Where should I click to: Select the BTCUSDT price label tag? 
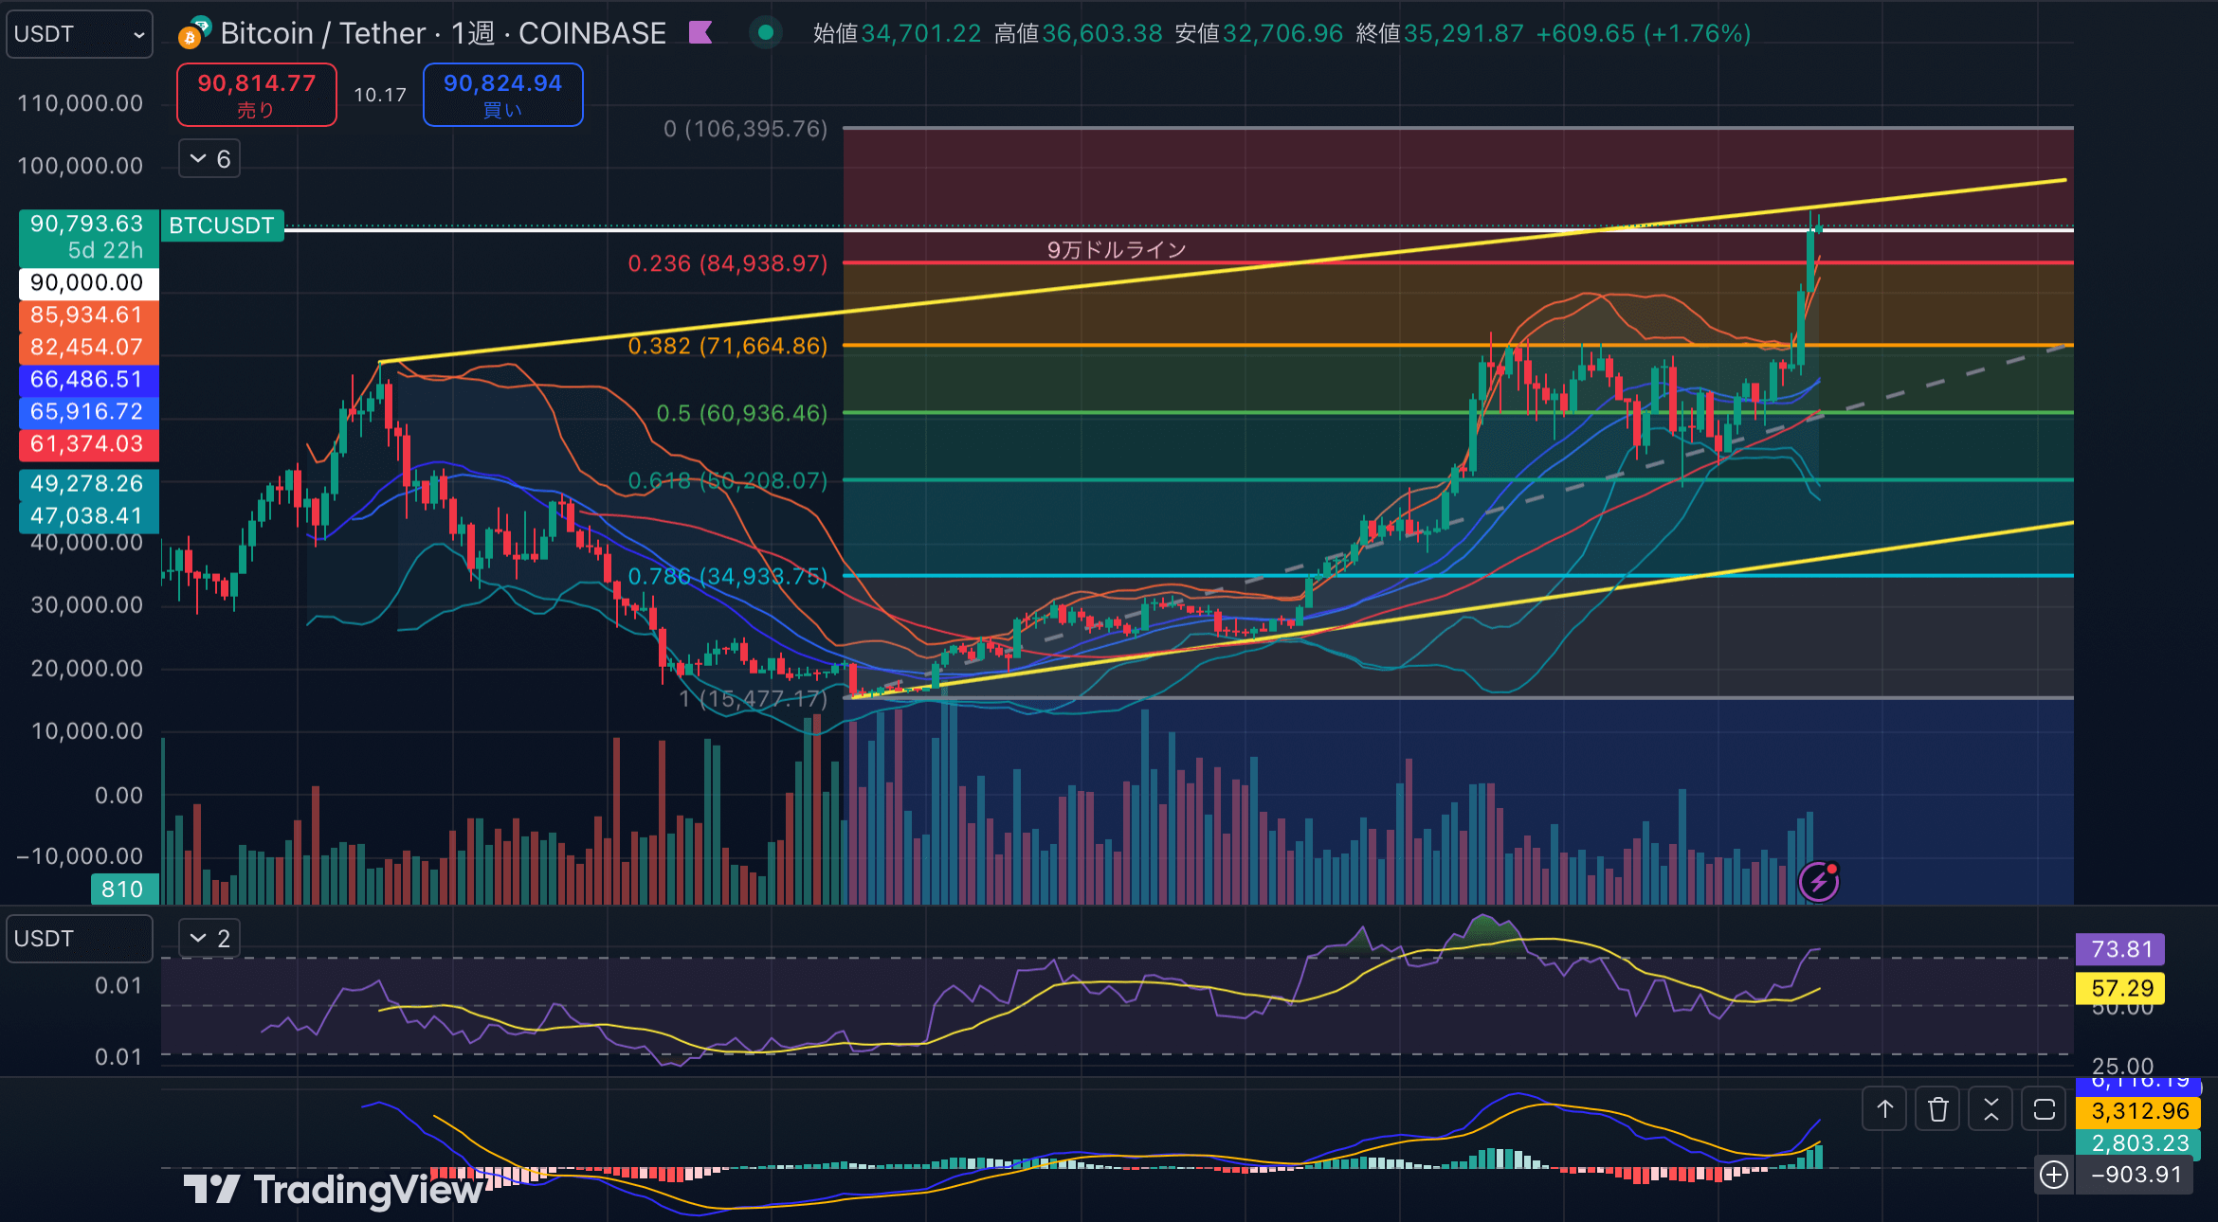pyautogui.click(x=222, y=225)
